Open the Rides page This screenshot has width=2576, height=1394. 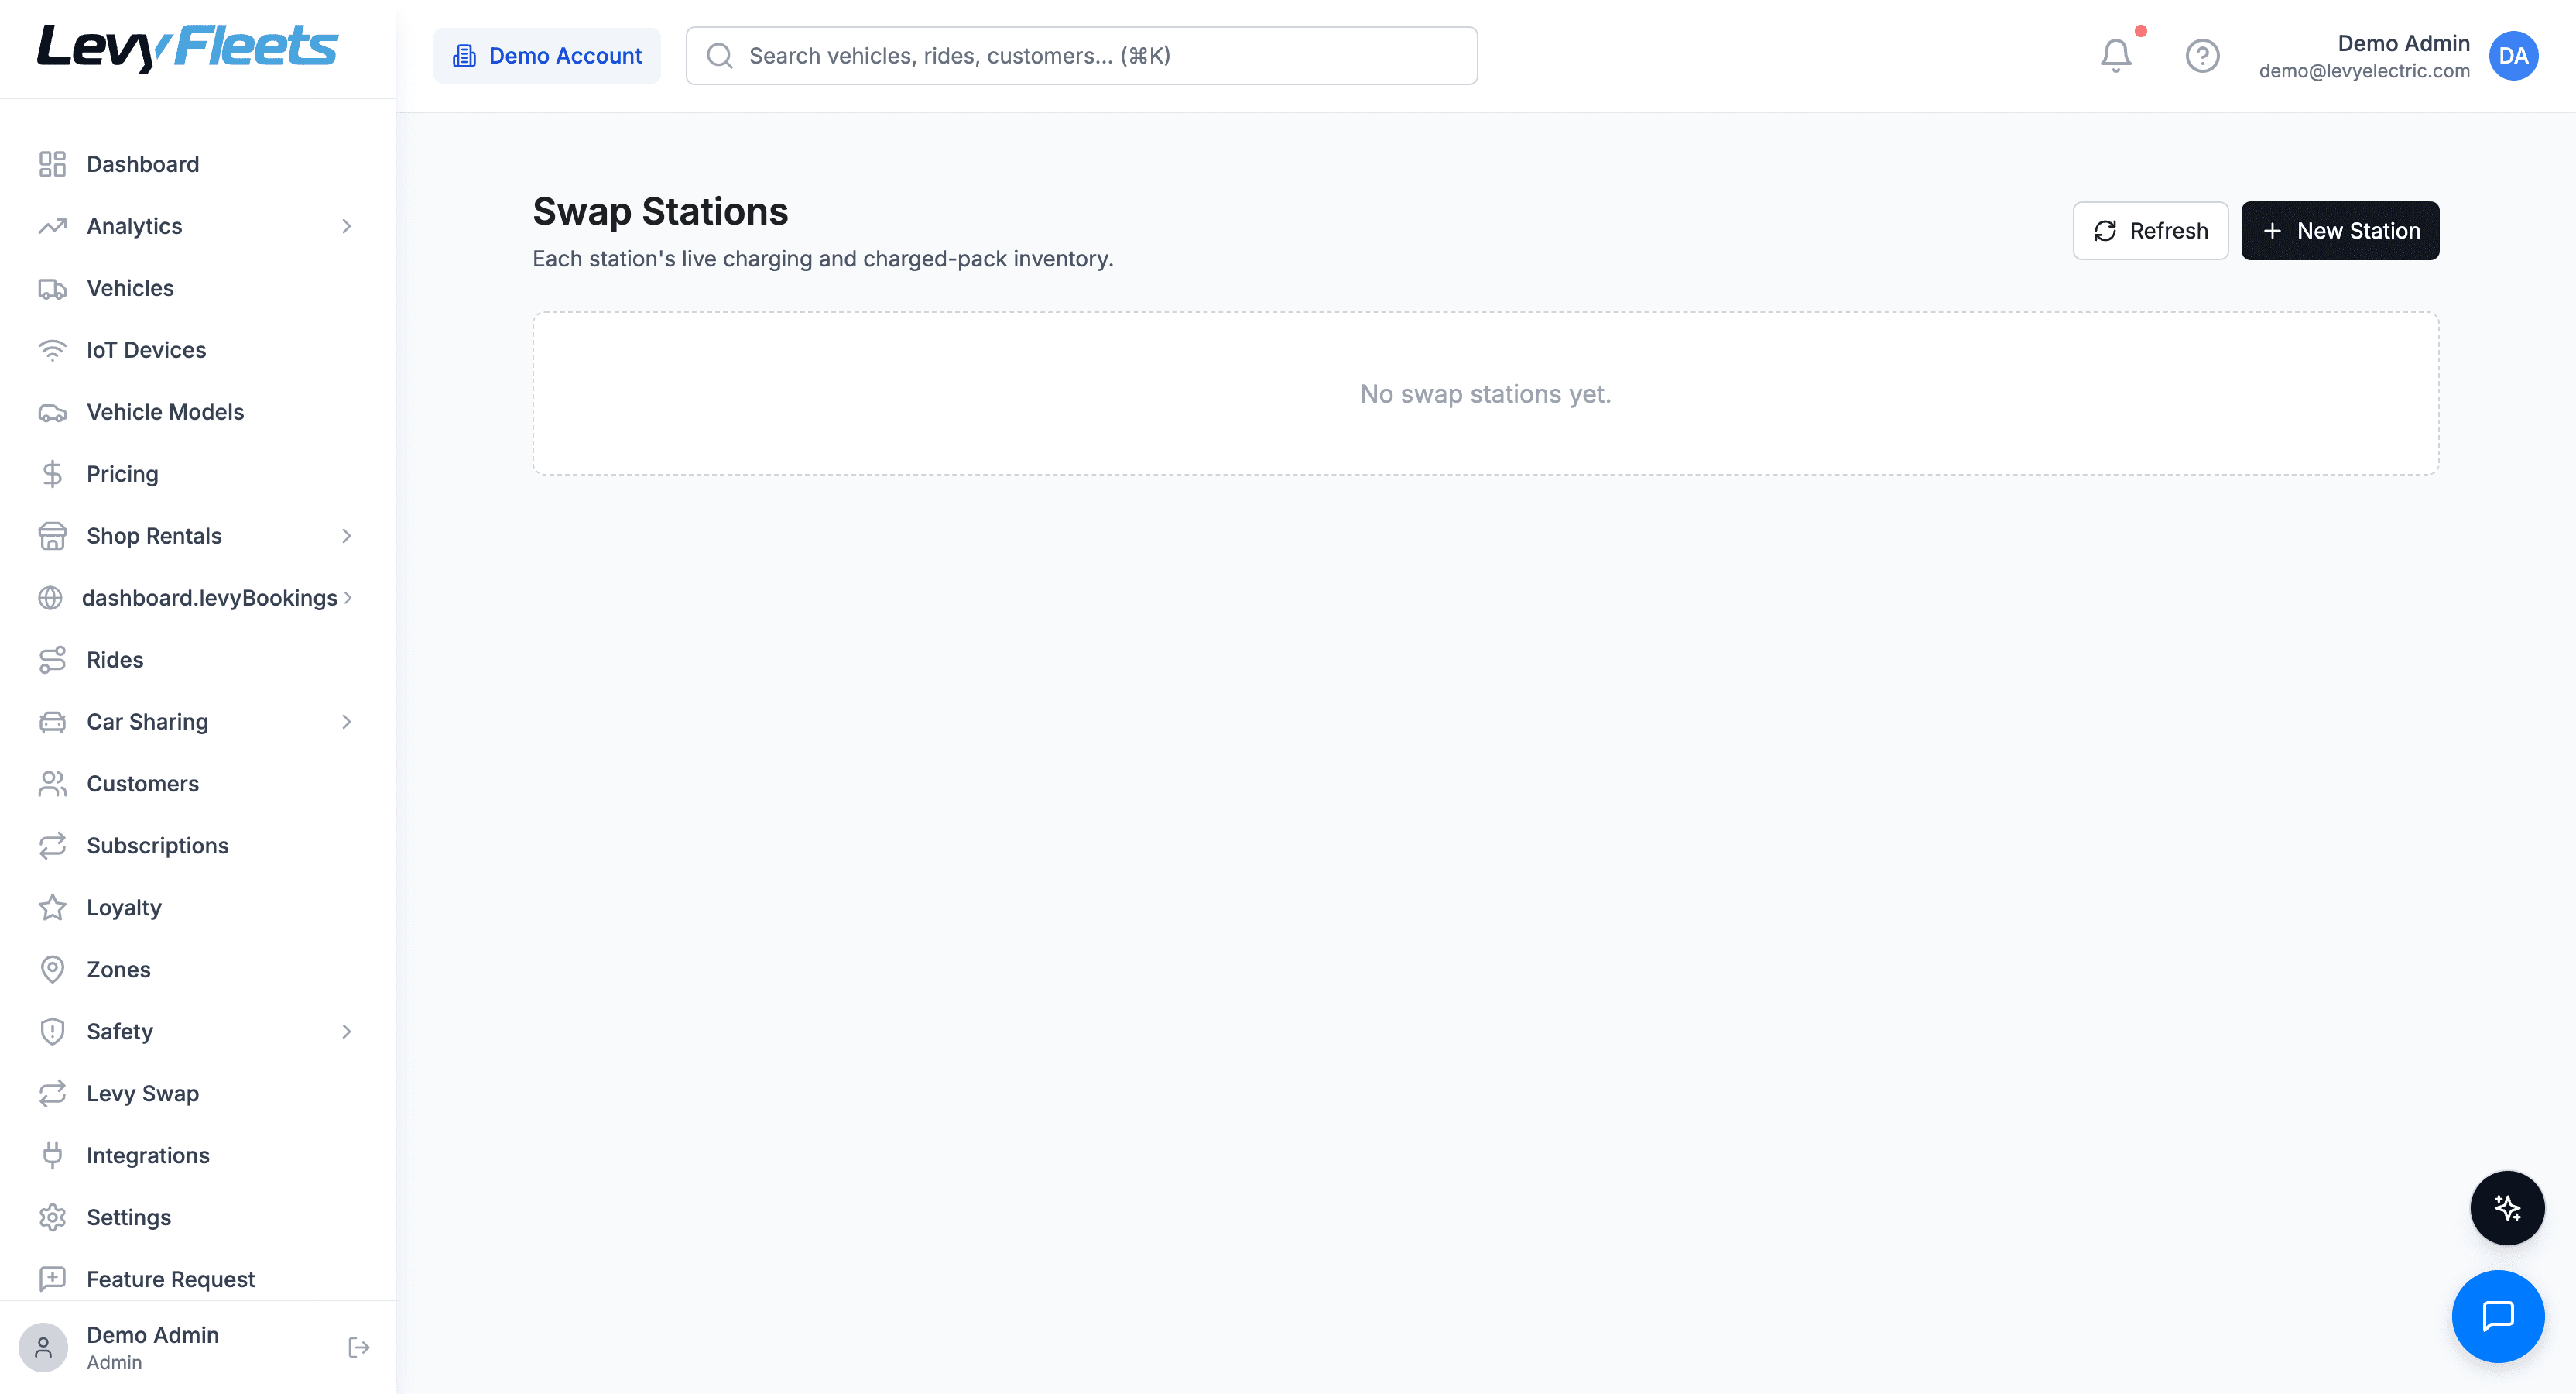pos(197,661)
